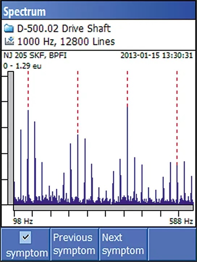Click the 0 - 1.29 eu range label

22,66
